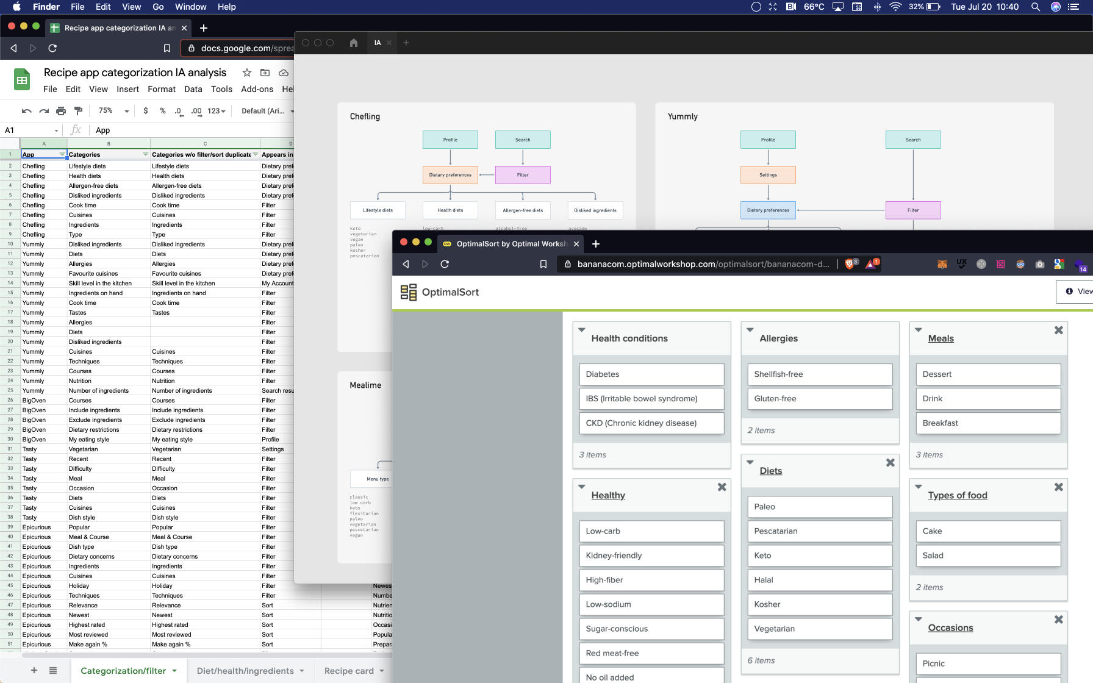The height and width of the screenshot is (683, 1093).
Task: Open Siri from the menu bar
Action: tap(1056, 7)
